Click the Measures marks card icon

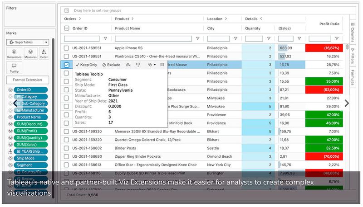(30, 53)
